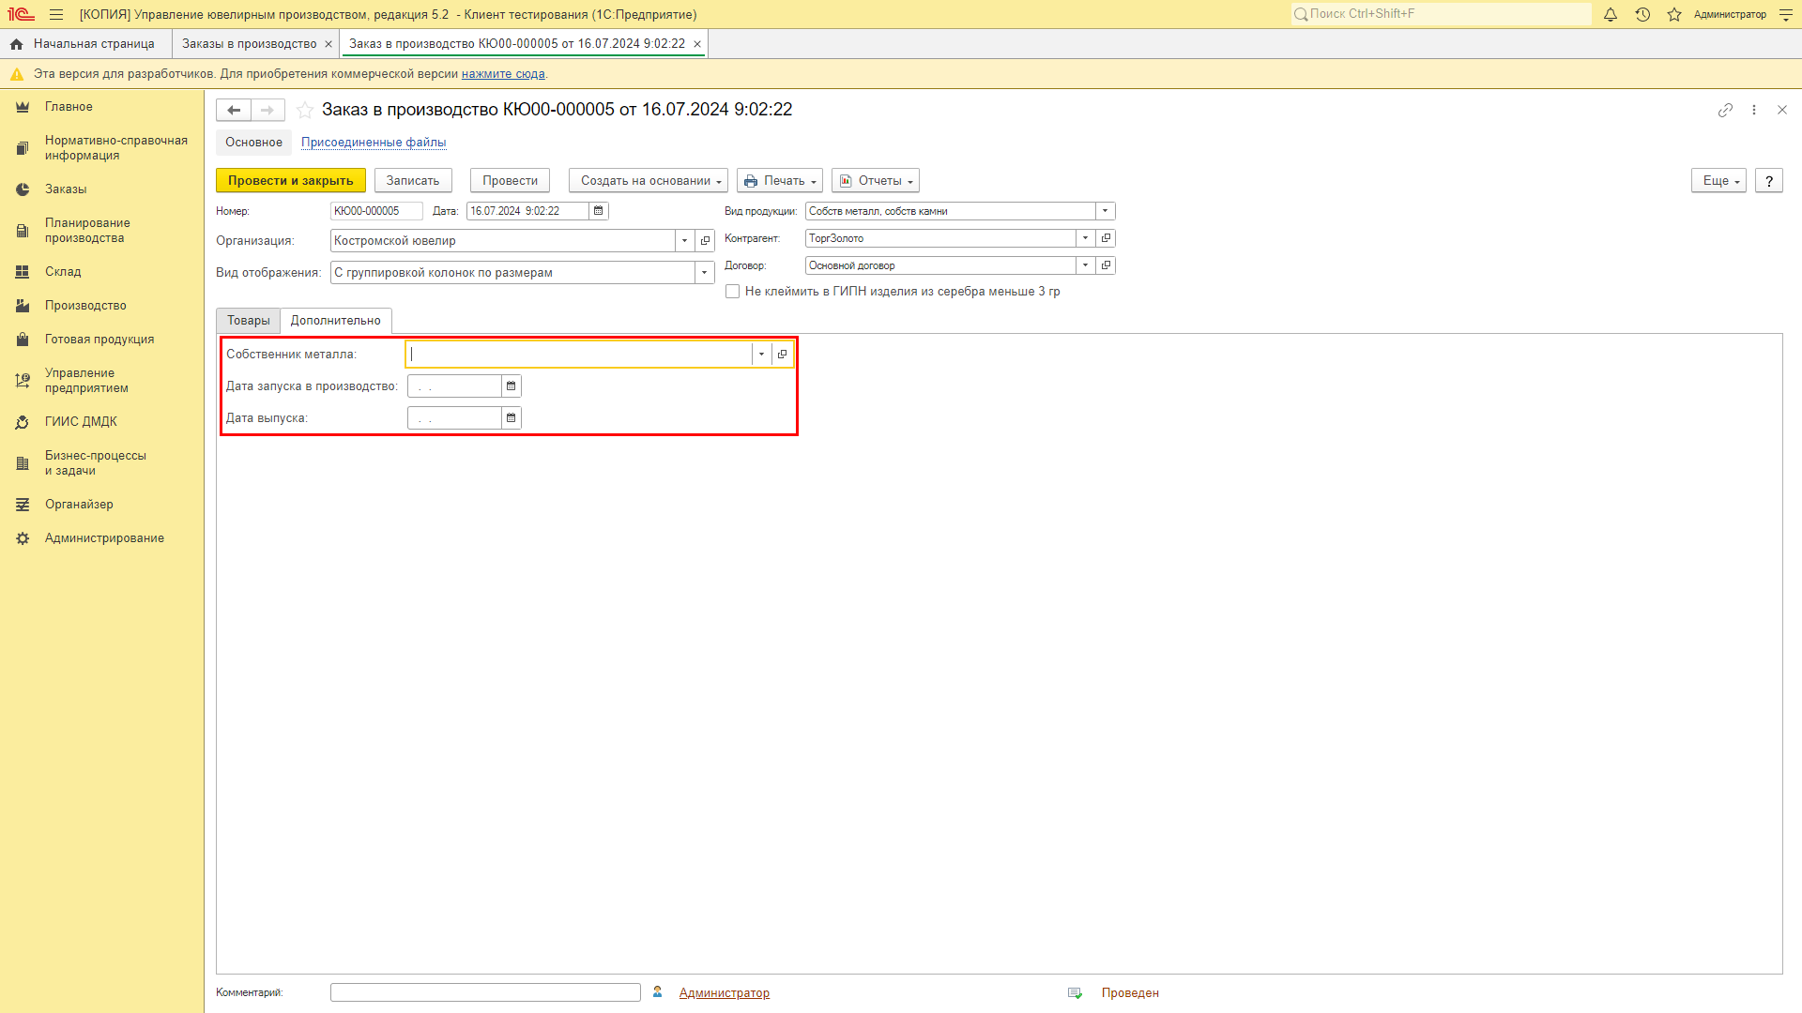Open calendar for release date
Image resolution: width=1802 pixels, height=1013 pixels.
coord(512,418)
